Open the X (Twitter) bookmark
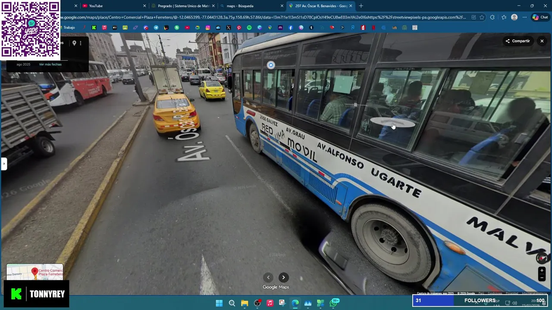This screenshot has width=552, height=310. click(x=229, y=28)
